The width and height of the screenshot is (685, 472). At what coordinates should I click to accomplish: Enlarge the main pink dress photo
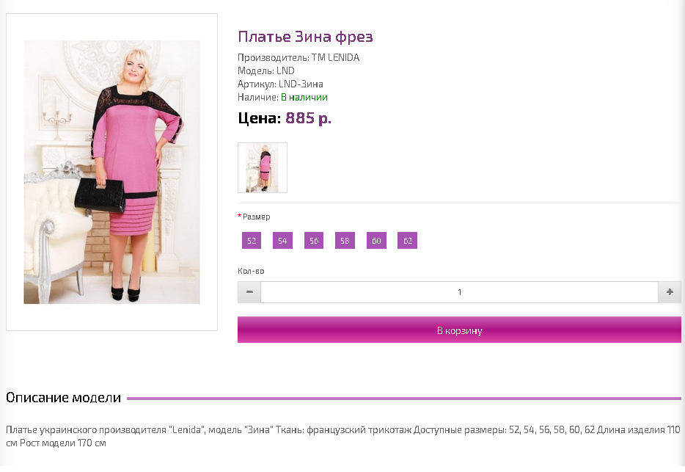coord(111,172)
